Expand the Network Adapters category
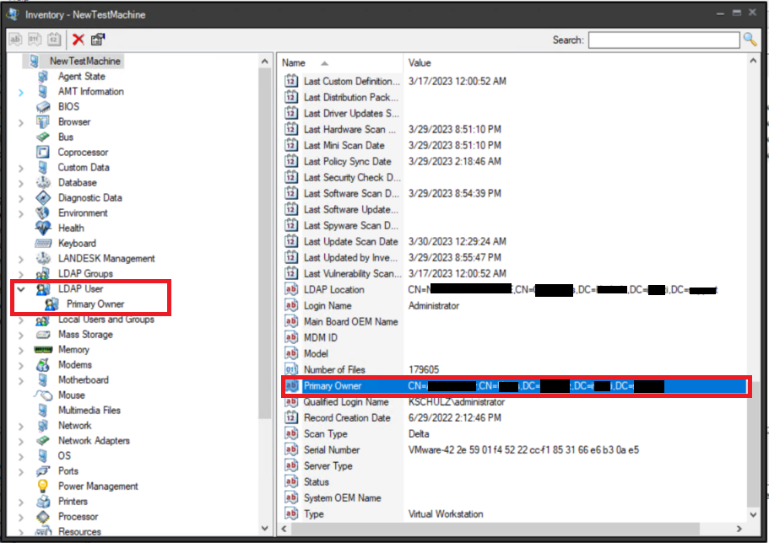The height and width of the screenshot is (543, 769). (20, 440)
